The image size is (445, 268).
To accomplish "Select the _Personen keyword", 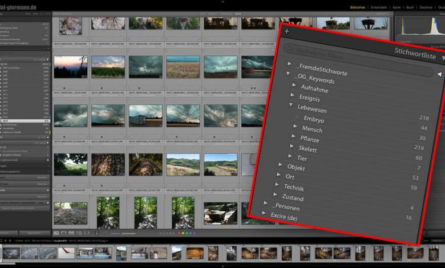I will pos(286,207).
